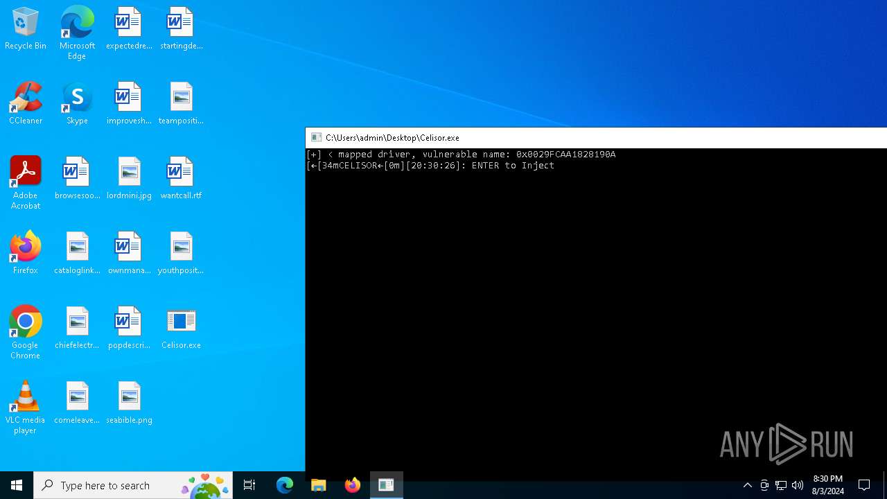Select the Firefox desktop shortcut
Image resolution: width=887 pixels, height=499 pixels.
26,253
